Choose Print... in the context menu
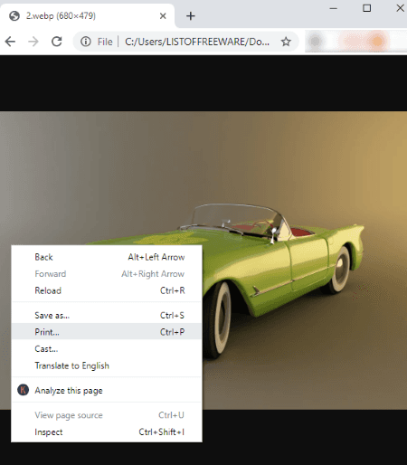The height and width of the screenshot is (465, 407). (107, 332)
